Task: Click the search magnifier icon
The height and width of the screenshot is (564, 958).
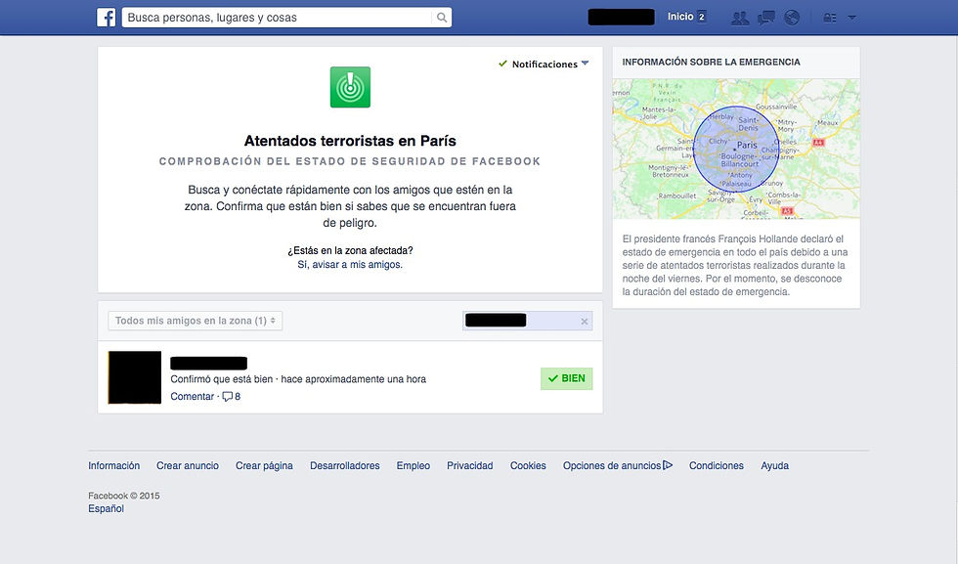Action: click(x=441, y=18)
